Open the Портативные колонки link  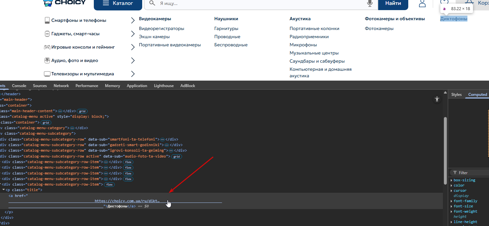[x=314, y=29]
